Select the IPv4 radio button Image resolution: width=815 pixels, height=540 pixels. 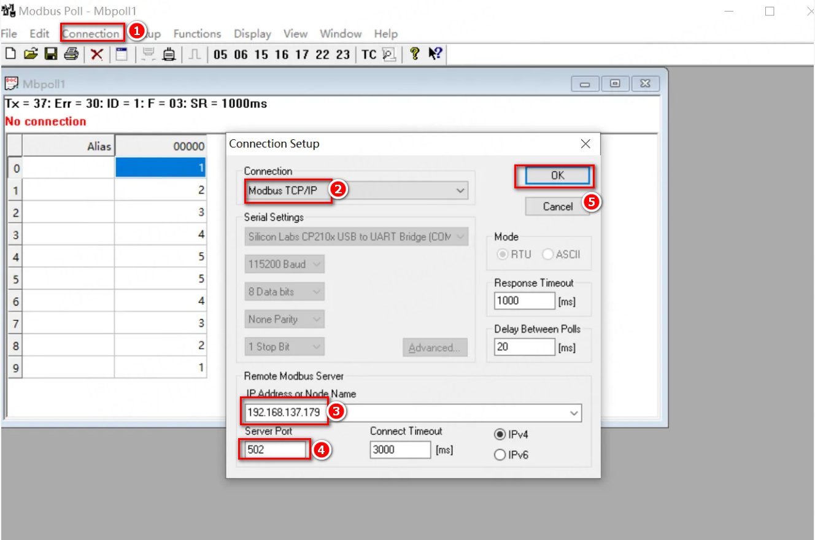[500, 434]
